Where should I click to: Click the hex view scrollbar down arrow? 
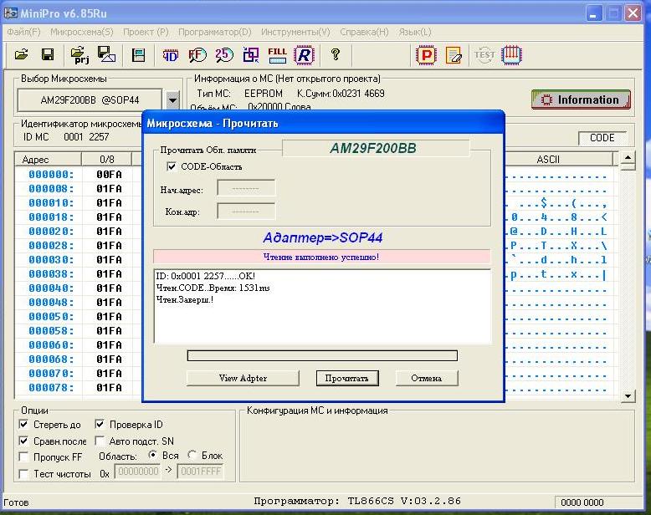[x=628, y=396]
